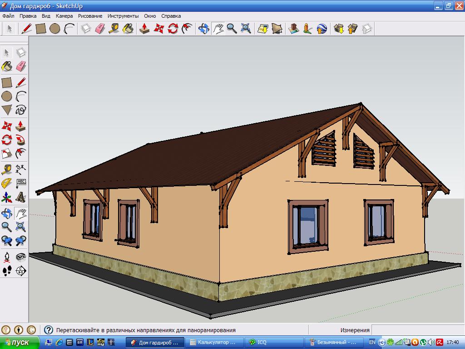
Task: Select the Orbit tool in top toolbar
Action: (x=204, y=29)
